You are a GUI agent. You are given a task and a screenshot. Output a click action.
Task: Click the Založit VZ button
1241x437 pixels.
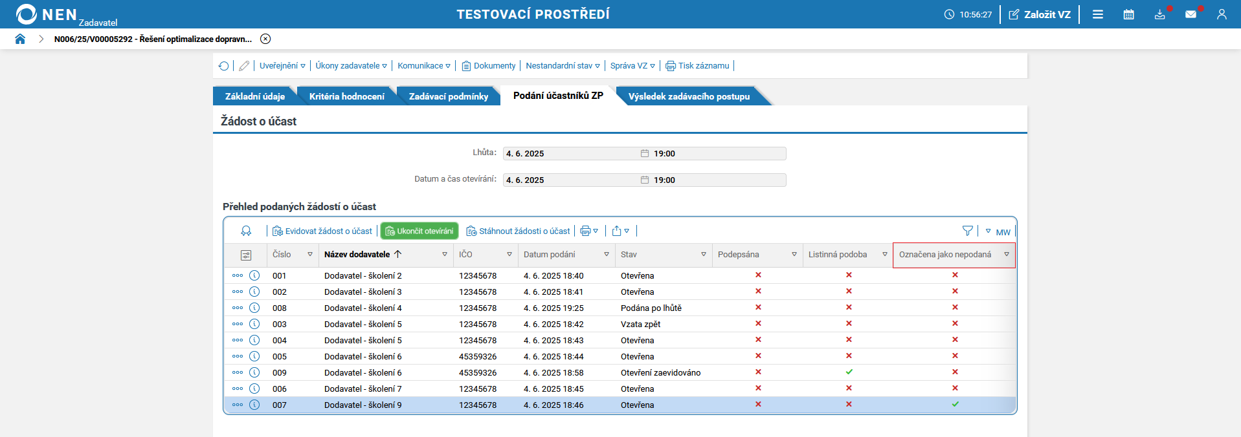pyautogui.click(x=1040, y=14)
